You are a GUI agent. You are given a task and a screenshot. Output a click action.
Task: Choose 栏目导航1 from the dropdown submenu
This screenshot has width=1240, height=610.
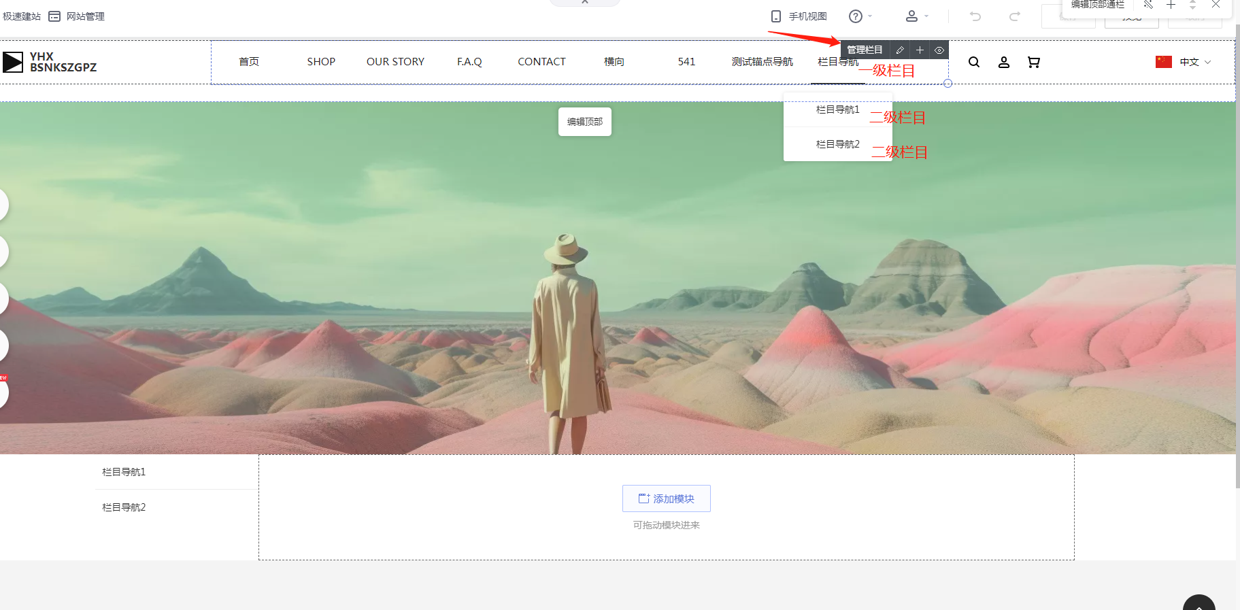point(837,109)
